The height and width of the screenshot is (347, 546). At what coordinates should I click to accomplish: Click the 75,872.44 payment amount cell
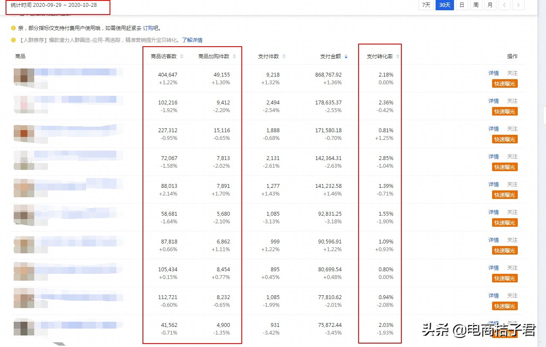click(x=329, y=325)
